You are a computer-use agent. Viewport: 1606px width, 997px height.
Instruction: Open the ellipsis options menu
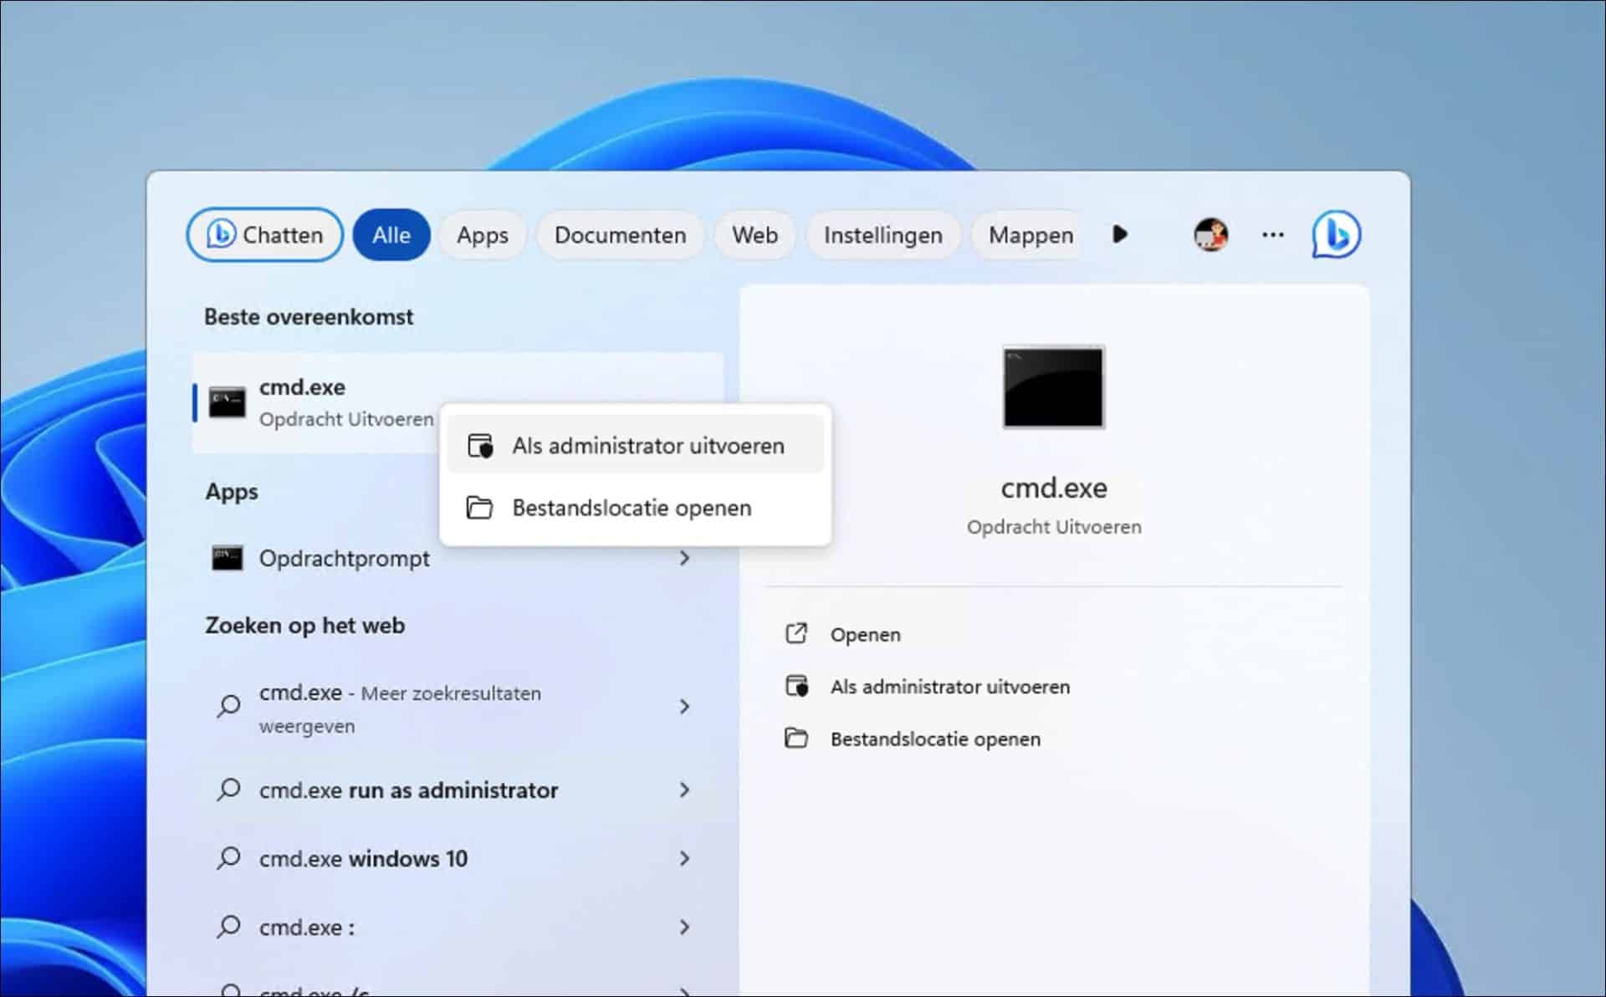1272,235
